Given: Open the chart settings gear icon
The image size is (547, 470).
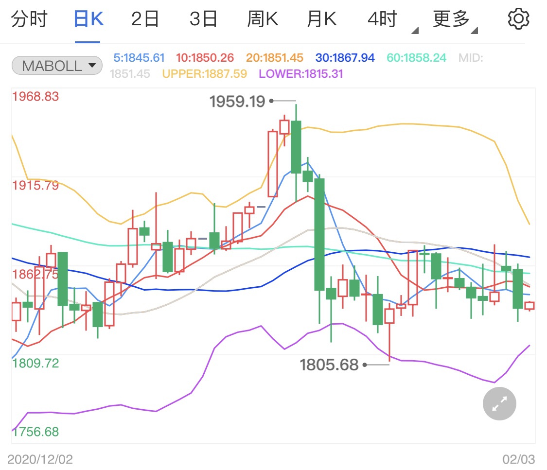Looking at the screenshot, I should click(518, 19).
